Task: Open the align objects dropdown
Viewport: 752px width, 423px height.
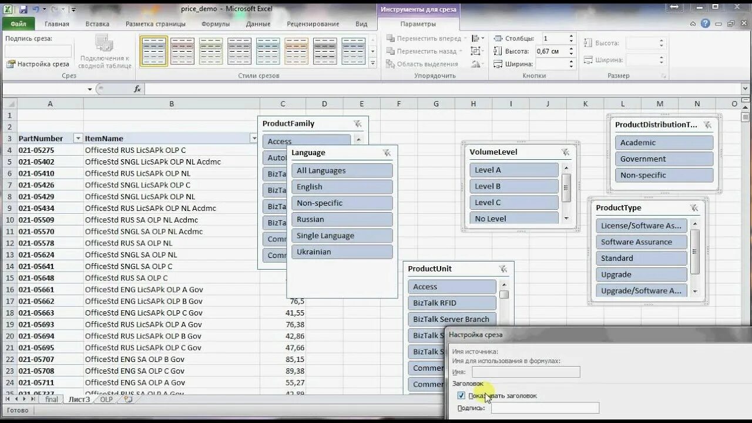Action: (479, 38)
